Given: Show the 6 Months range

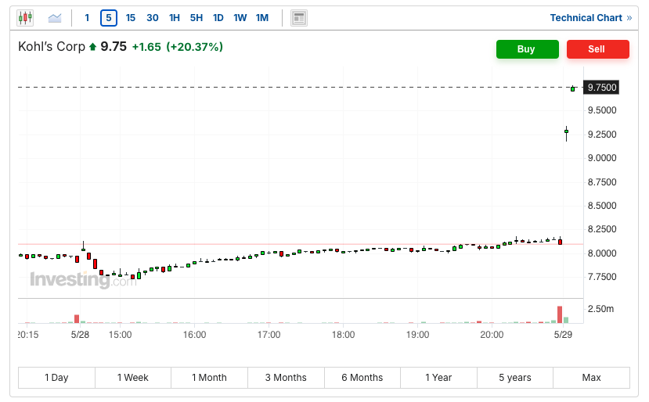Looking at the screenshot, I should 362,378.
